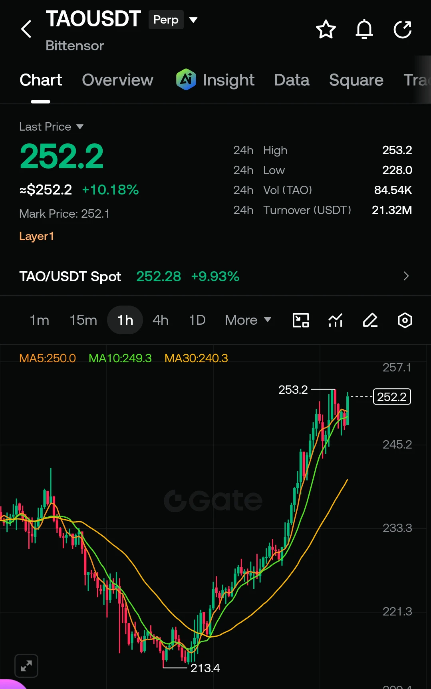Tap the large 252.2 last price
The image size is (431, 689).
(62, 156)
